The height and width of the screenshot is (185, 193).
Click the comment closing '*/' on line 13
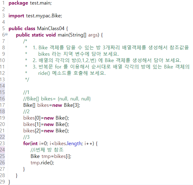27,79
